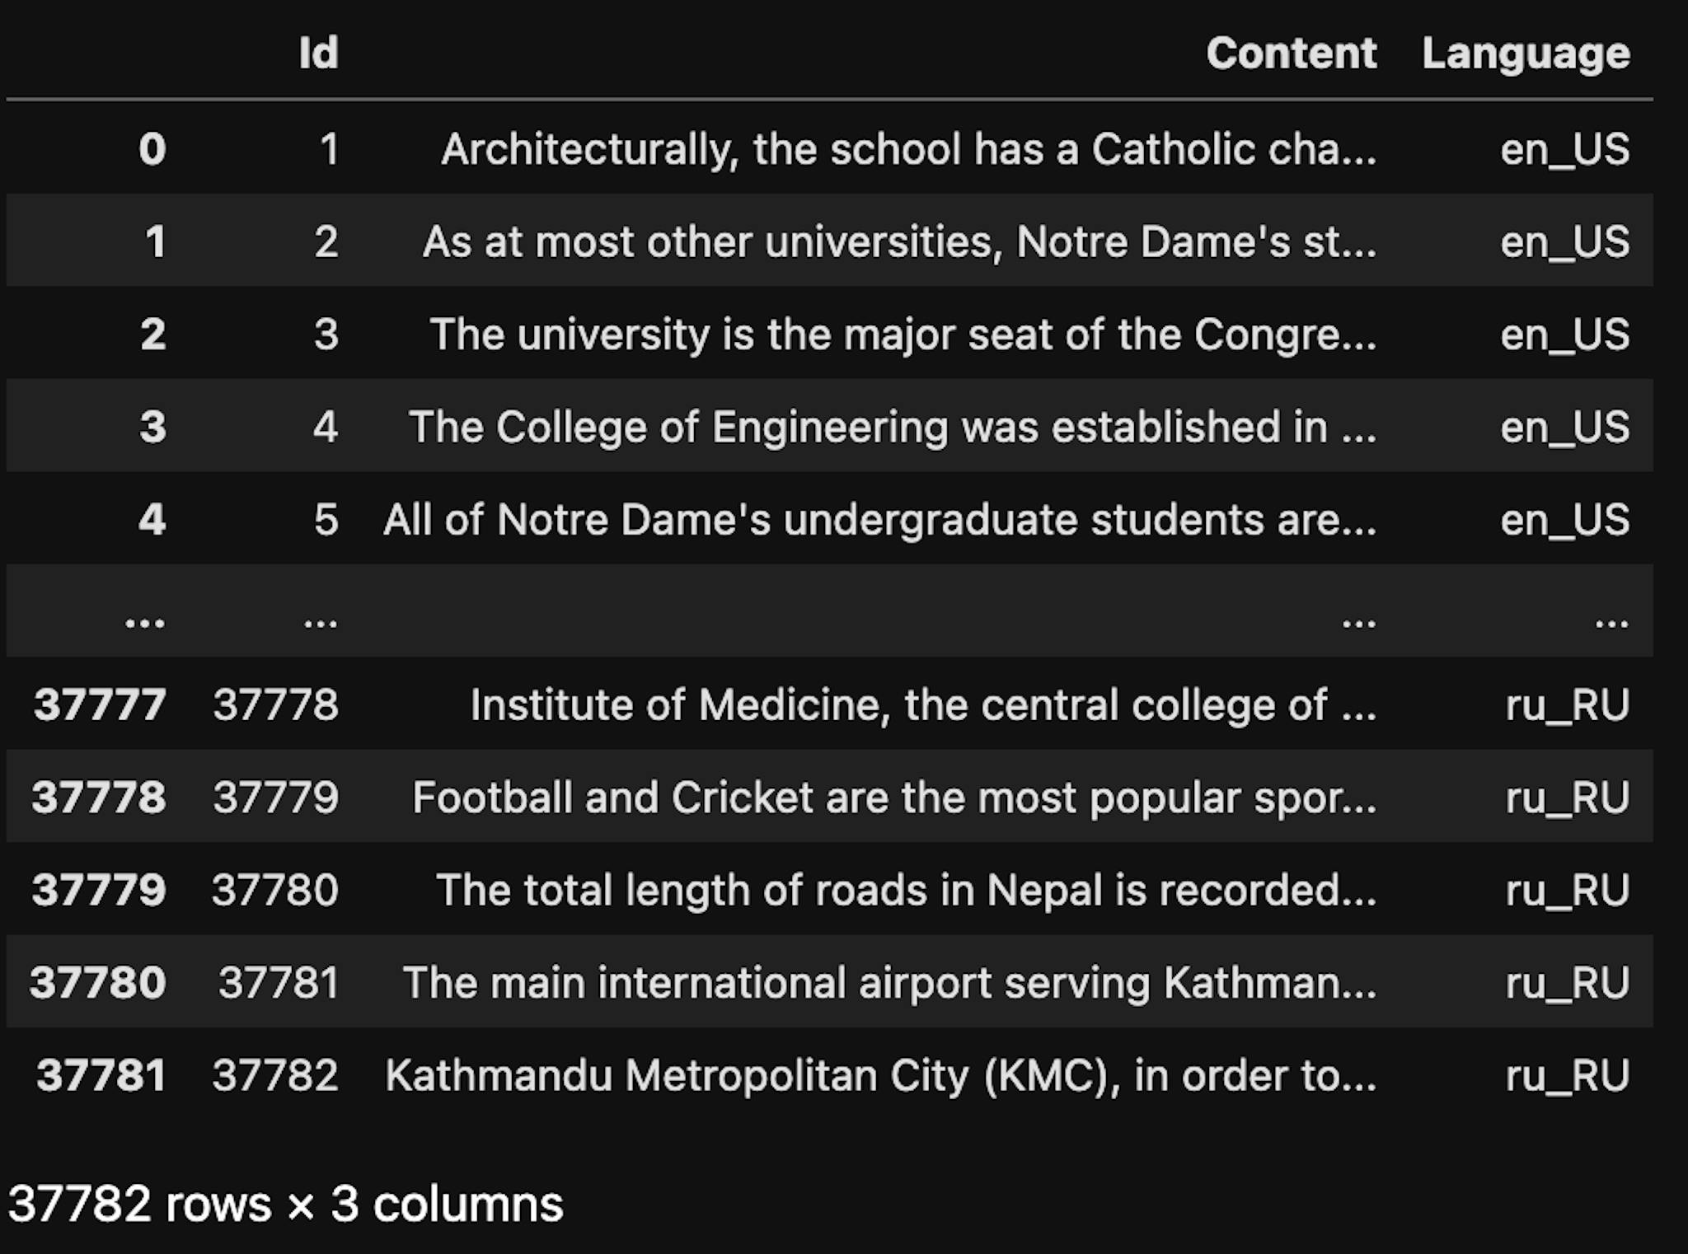Select 'The total length of roads' cell
This screenshot has height=1254, width=1688.
pos(906,891)
